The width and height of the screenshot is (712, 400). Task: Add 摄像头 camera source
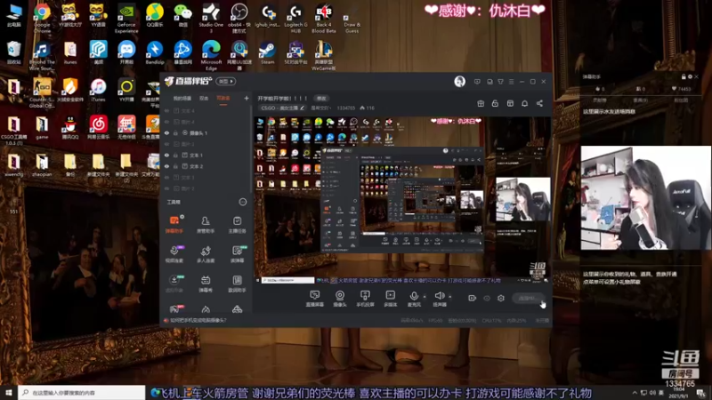click(x=340, y=299)
